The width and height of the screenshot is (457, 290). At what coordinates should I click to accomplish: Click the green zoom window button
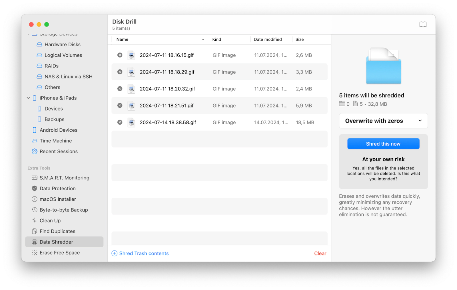(x=47, y=25)
